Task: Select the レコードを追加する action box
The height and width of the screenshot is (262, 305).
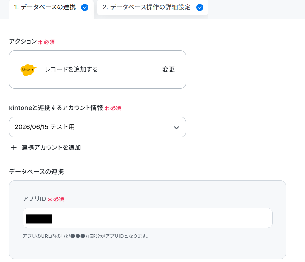Action: (x=97, y=70)
